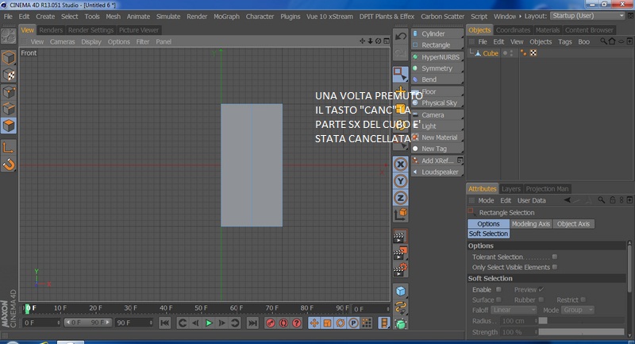Click the coordinate system icon
This screenshot has height=344, width=635.
[401, 215]
